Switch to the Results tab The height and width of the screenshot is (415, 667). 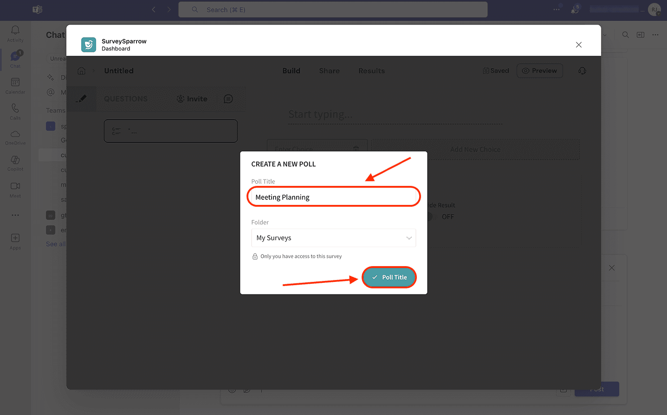371,71
